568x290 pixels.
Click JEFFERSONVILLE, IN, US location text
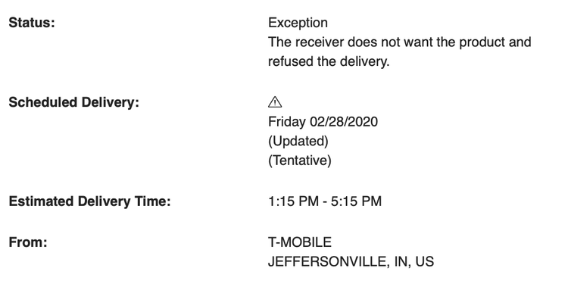351,262
